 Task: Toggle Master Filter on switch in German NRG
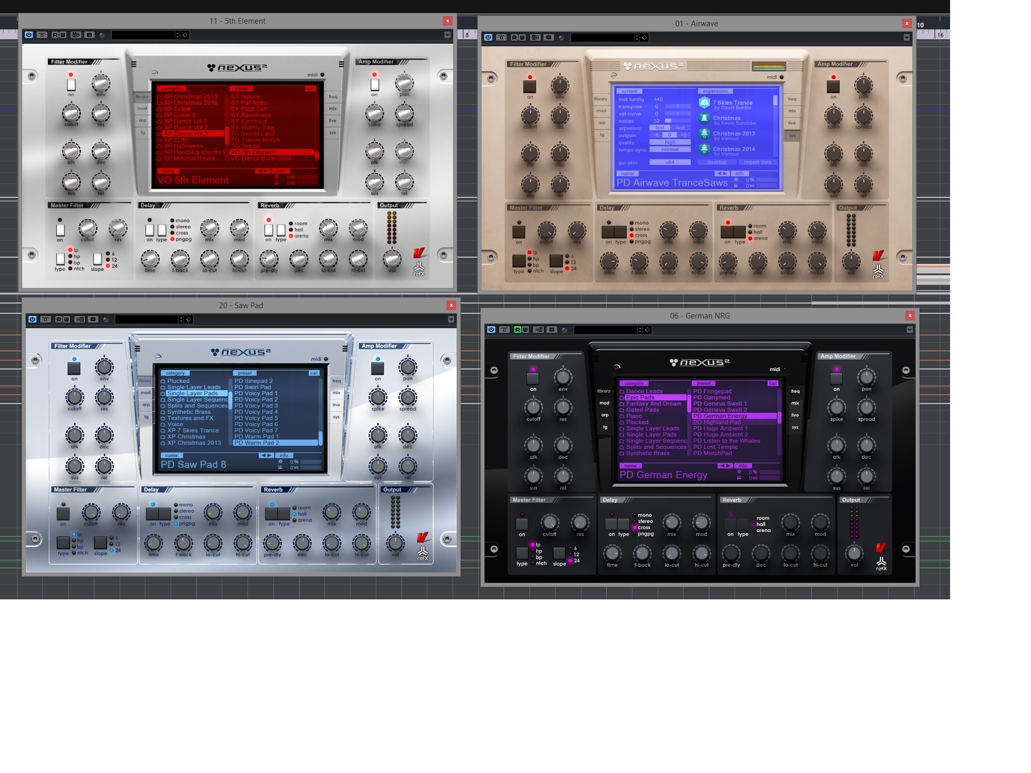pos(522,524)
